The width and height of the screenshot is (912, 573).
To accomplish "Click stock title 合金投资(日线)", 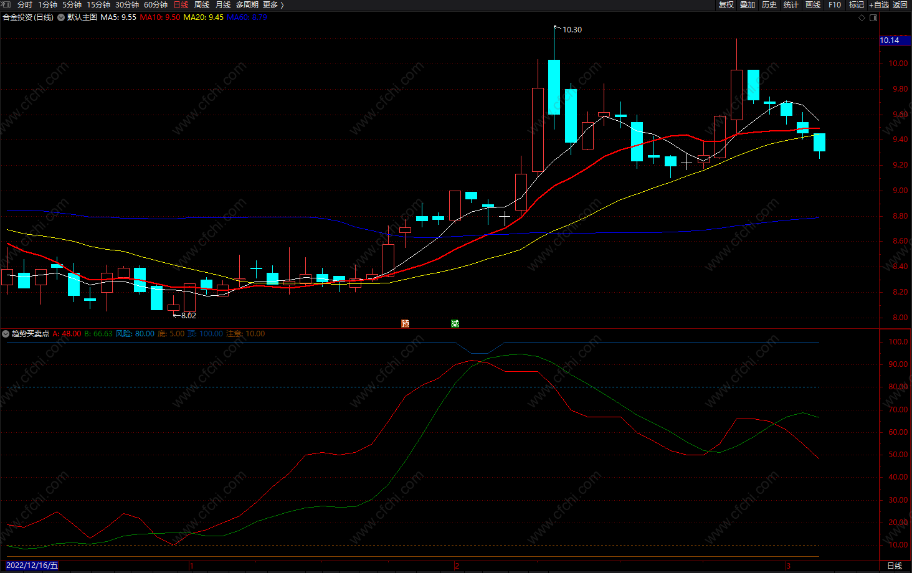I will (28, 17).
